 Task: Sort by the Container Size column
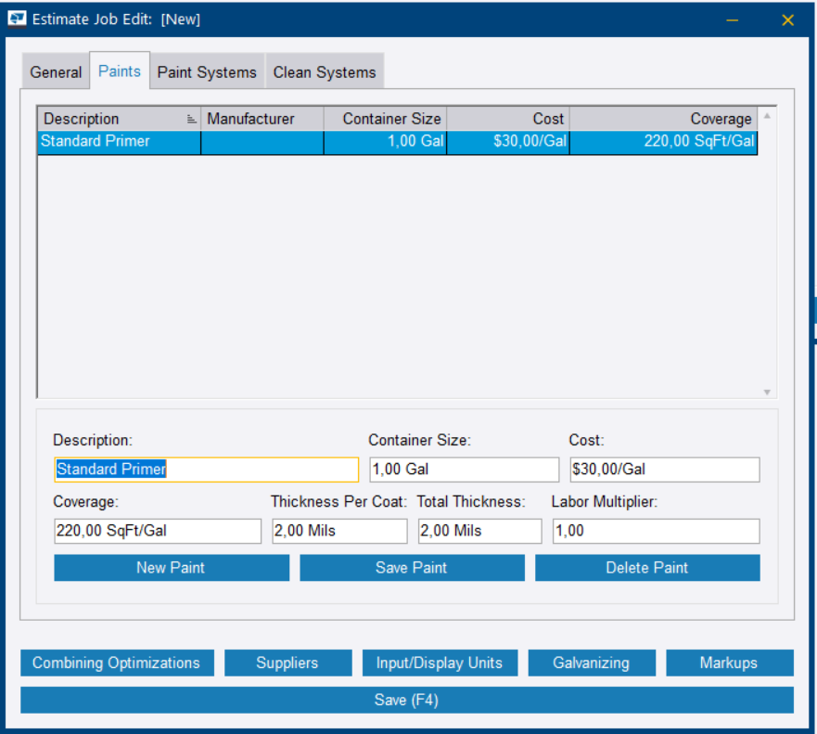pos(385,119)
